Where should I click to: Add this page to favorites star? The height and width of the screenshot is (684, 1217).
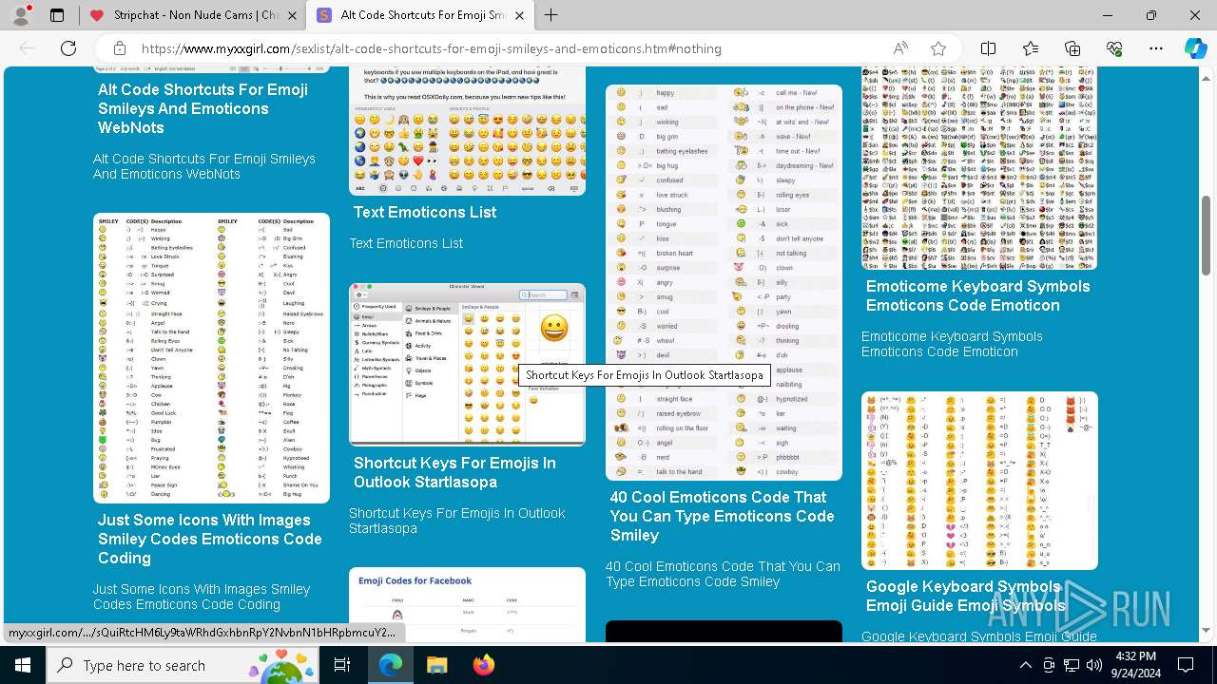tap(938, 48)
